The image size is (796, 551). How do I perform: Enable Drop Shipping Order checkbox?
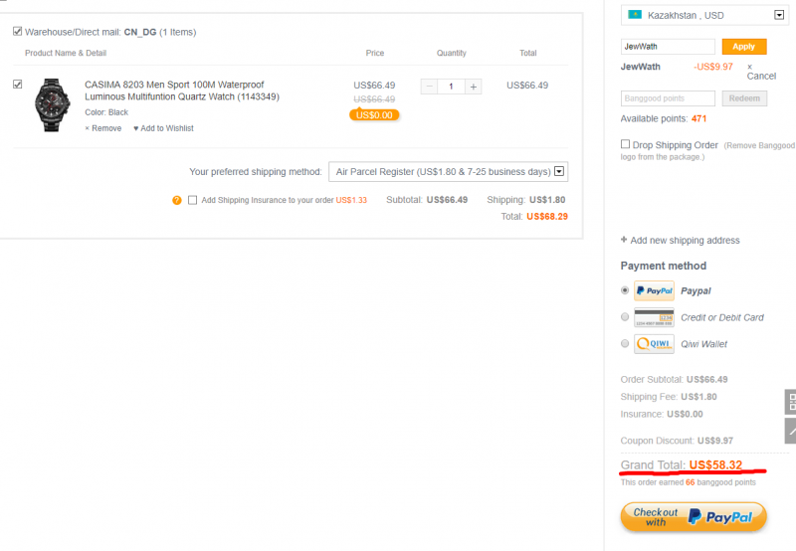(x=626, y=144)
